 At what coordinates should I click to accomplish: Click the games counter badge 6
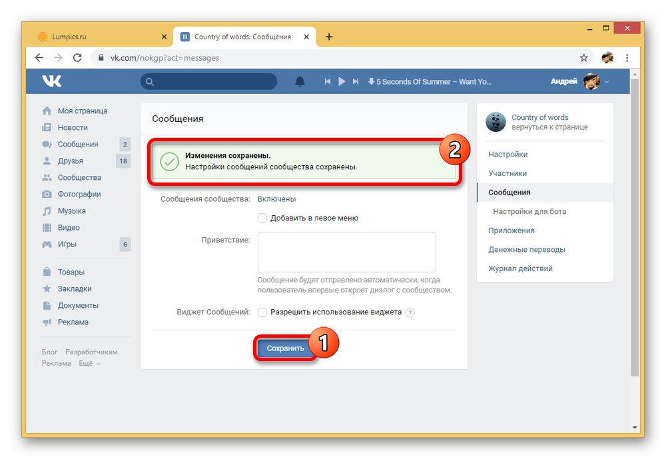125,244
